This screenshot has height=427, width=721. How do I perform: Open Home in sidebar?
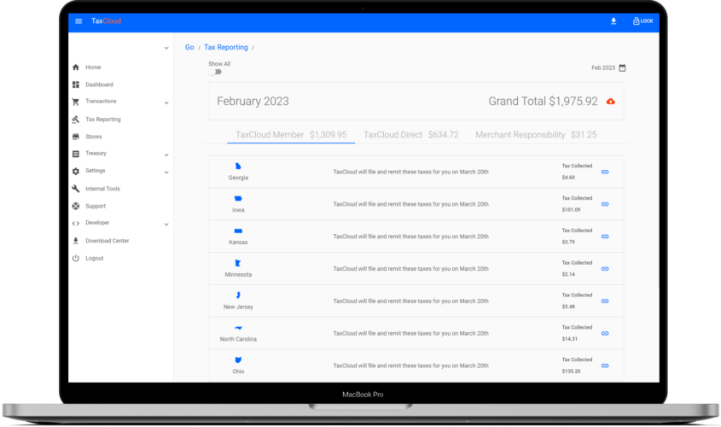93,67
